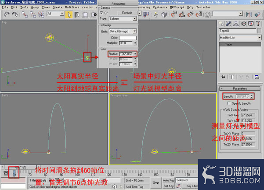This screenshot has width=264, height=190.
Task: Click the time slider thumb at frame 60
Action: [x=14, y=173]
